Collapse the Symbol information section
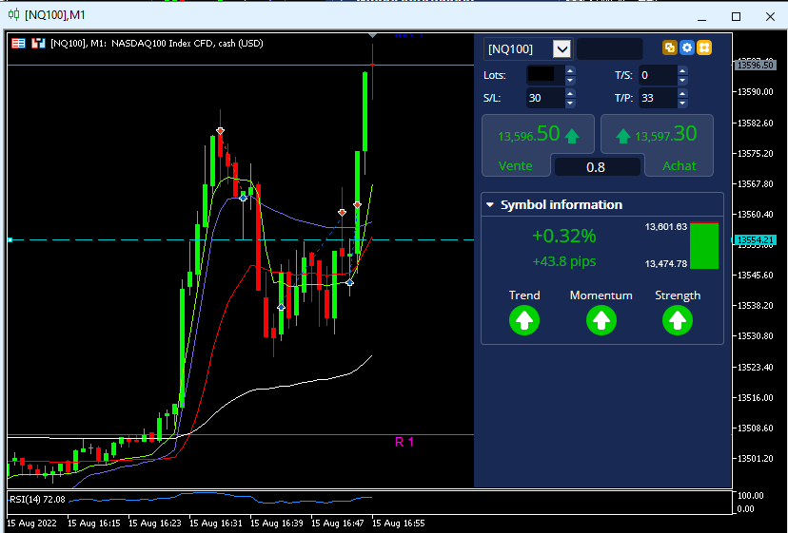 (490, 205)
